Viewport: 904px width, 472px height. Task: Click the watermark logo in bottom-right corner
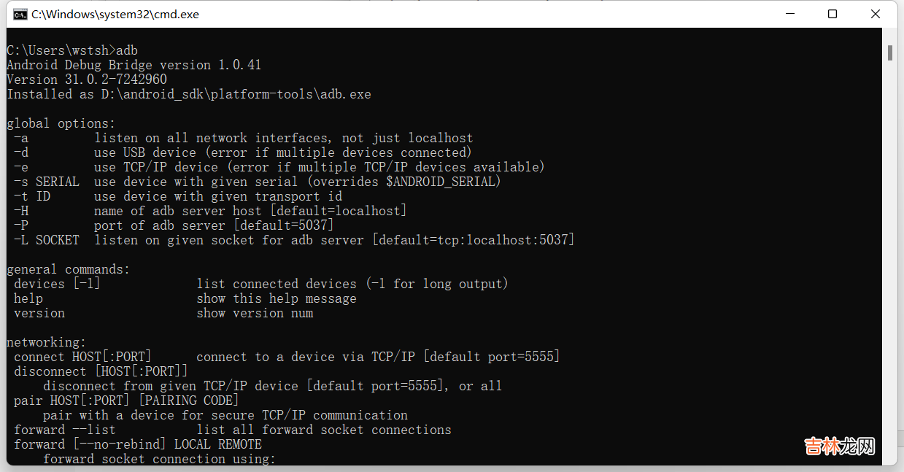pos(839,446)
